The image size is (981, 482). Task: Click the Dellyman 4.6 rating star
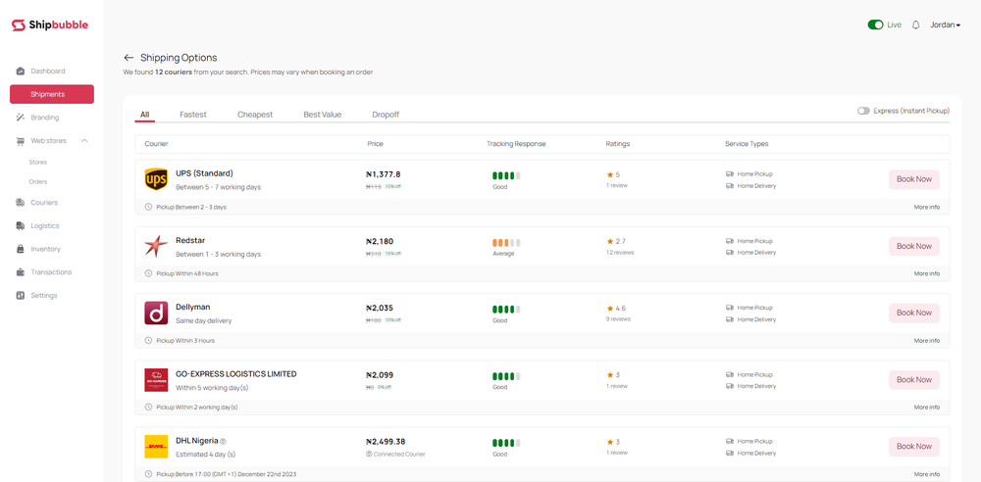[610, 309]
